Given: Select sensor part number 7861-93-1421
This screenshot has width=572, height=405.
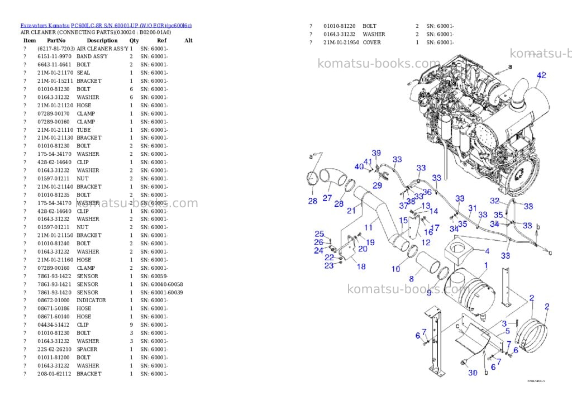Looking at the screenshot, I should [x=54, y=284].
